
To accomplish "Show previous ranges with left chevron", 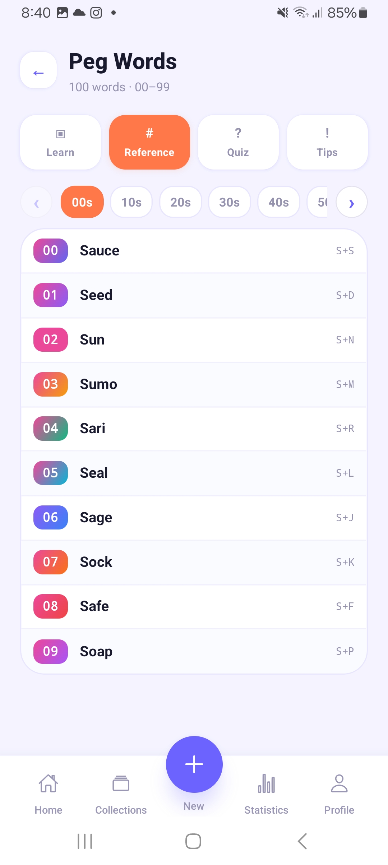I will pyautogui.click(x=36, y=202).
